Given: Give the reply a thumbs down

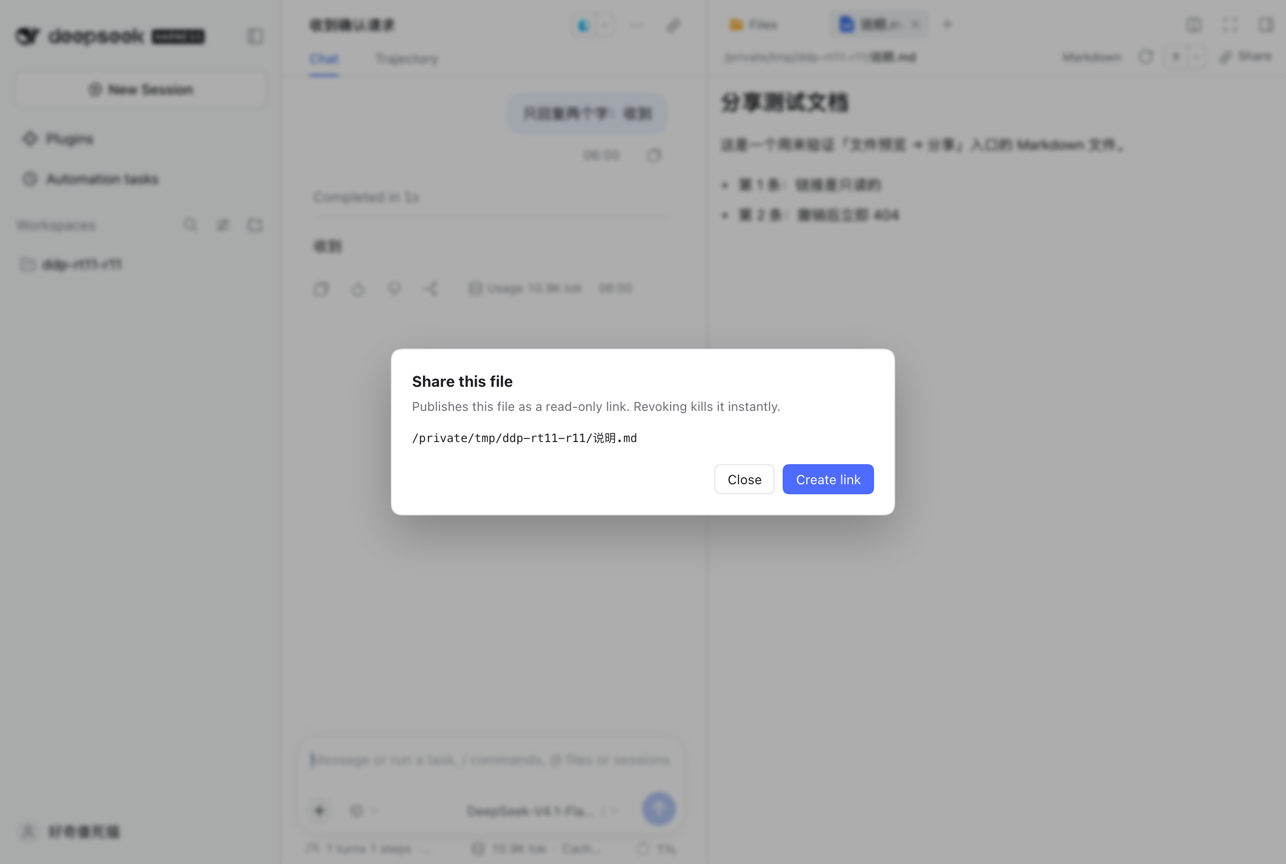Looking at the screenshot, I should [394, 289].
